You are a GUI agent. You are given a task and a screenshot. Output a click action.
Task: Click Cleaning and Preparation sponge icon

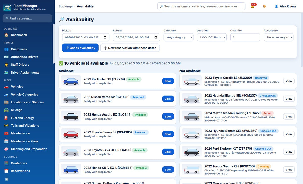(6, 149)
